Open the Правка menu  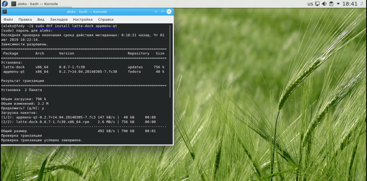(25, 19)
